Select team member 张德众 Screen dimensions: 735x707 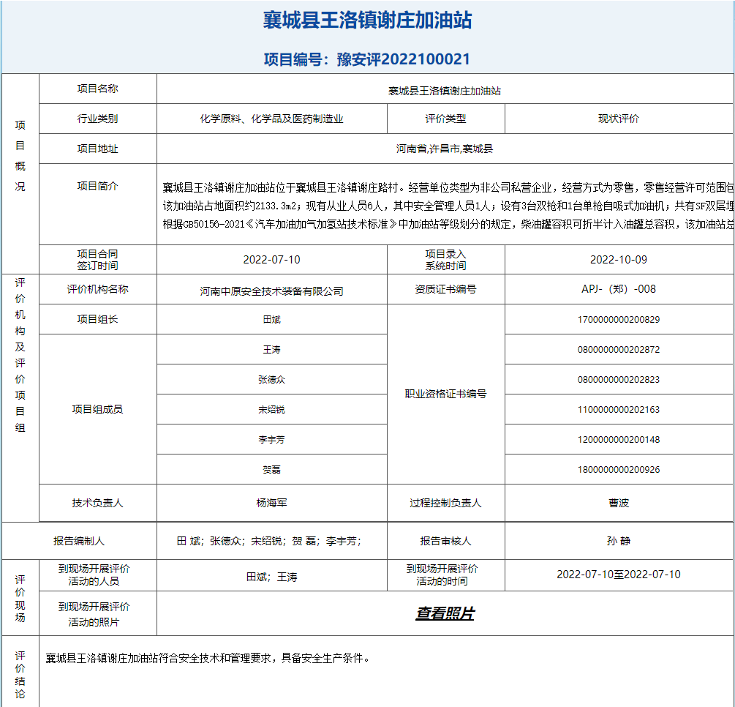pyautogui.click(x=272, y=380)
